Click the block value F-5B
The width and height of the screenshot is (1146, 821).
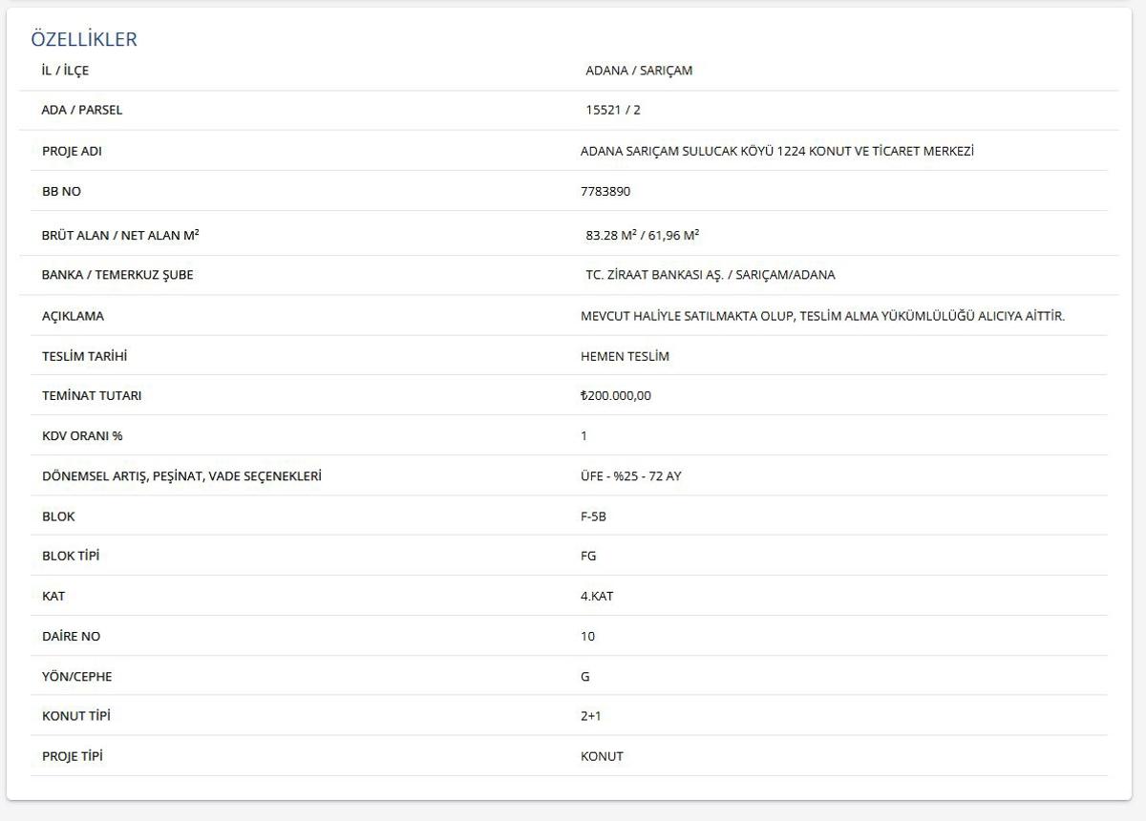pyautogui.click(x=593, y=516)
